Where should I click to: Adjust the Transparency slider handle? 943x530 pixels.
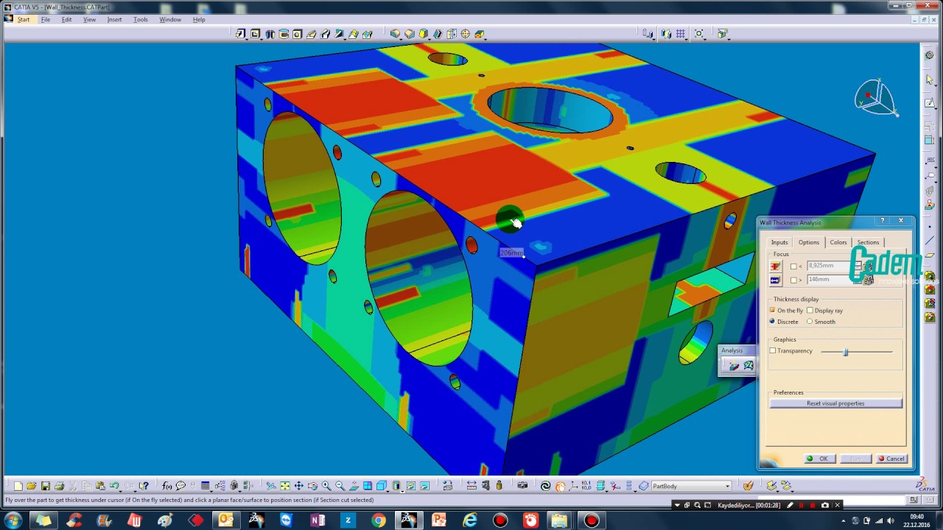[846, 352]
